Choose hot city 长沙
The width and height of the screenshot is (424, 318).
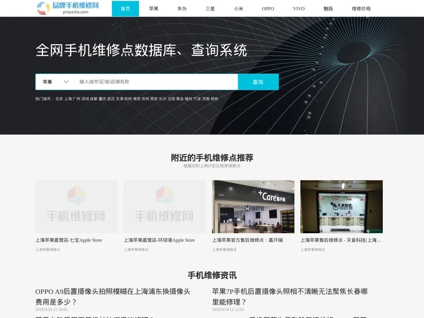tap(163, 99)
